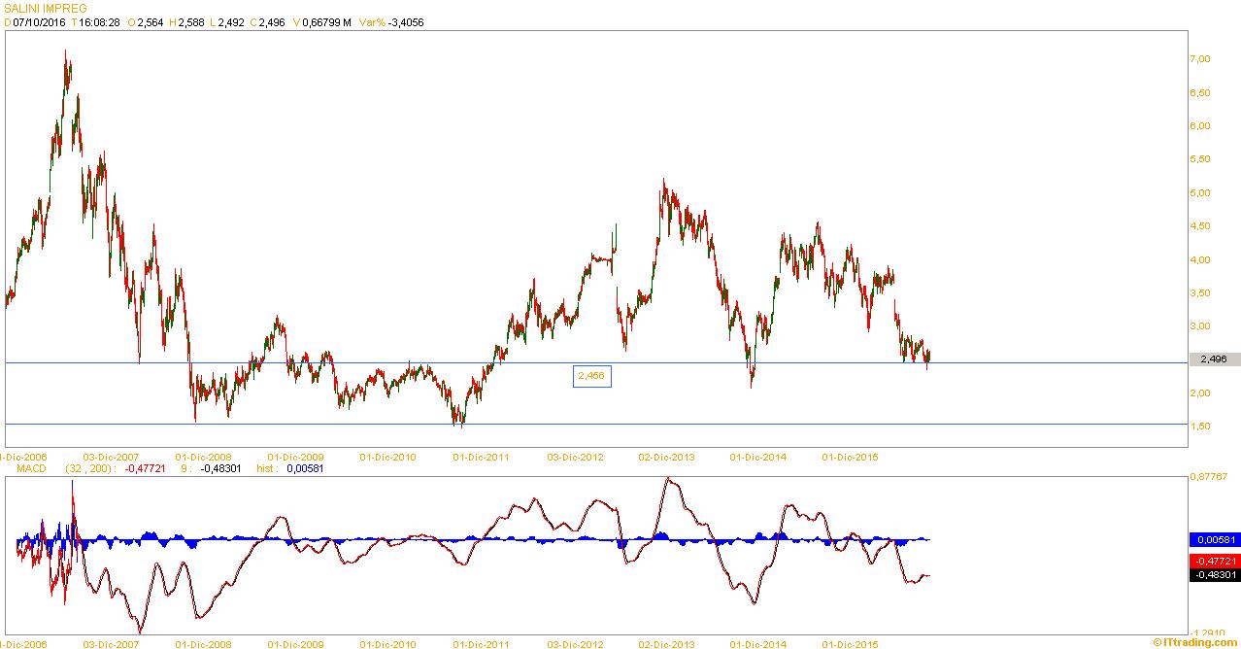Image resolution: width=1241 pixels, height=649 pixels.
Task: Select the 2,456 price annotation box
Action: click(x=591, y=376)
